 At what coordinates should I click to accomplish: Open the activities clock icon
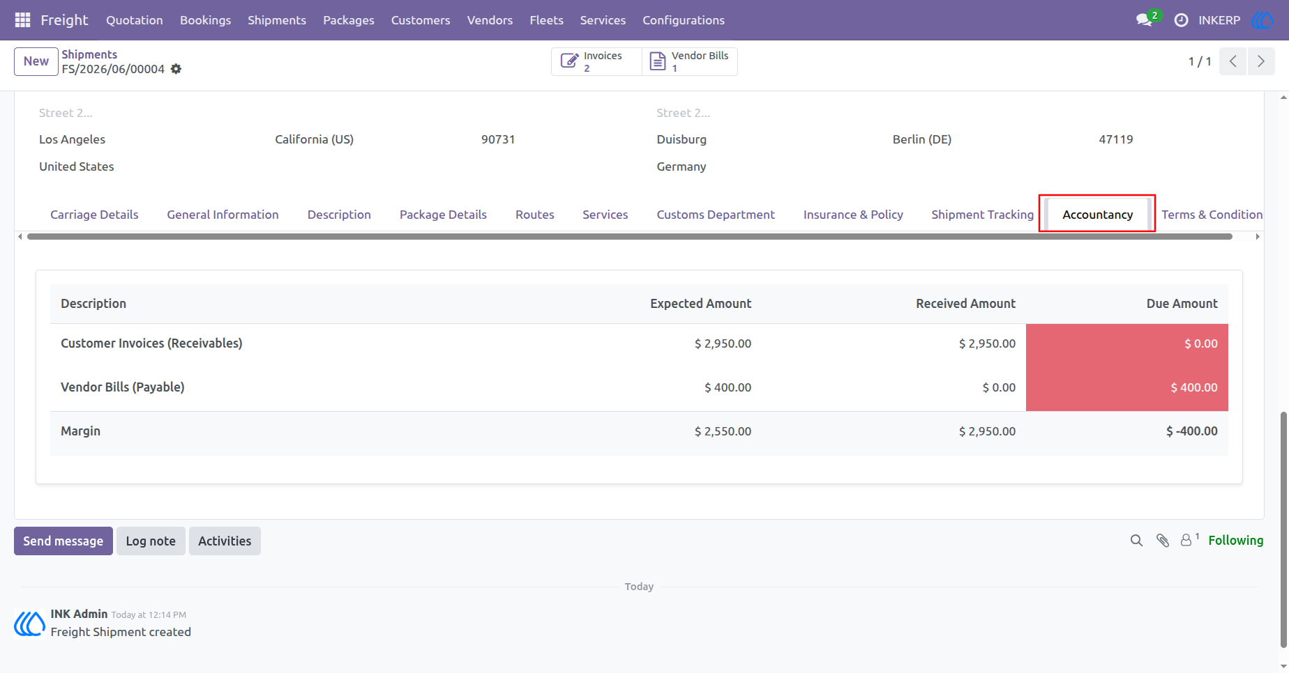click(1181, 20)
